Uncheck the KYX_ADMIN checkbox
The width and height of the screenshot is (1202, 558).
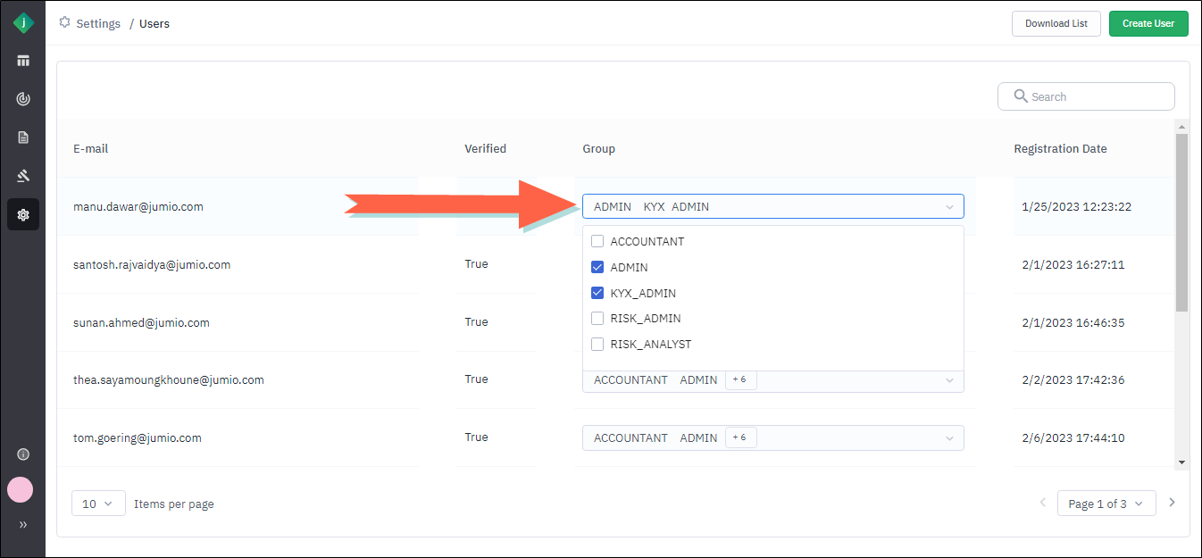(597, 293)
